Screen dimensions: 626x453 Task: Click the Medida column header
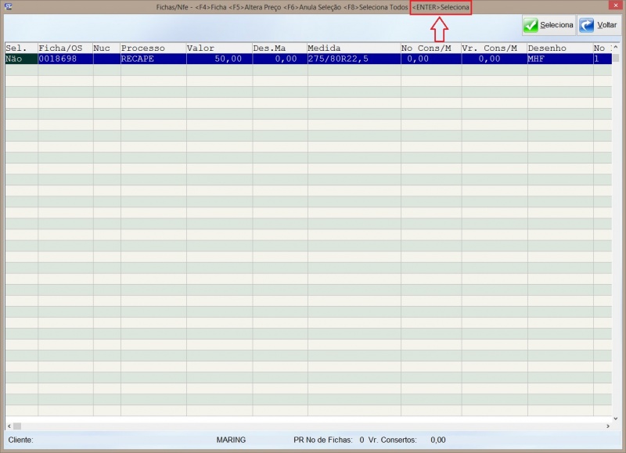(x=352, y=48)
